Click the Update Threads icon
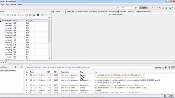The width and height of the screenshot is (175, 98). point(22,15)
